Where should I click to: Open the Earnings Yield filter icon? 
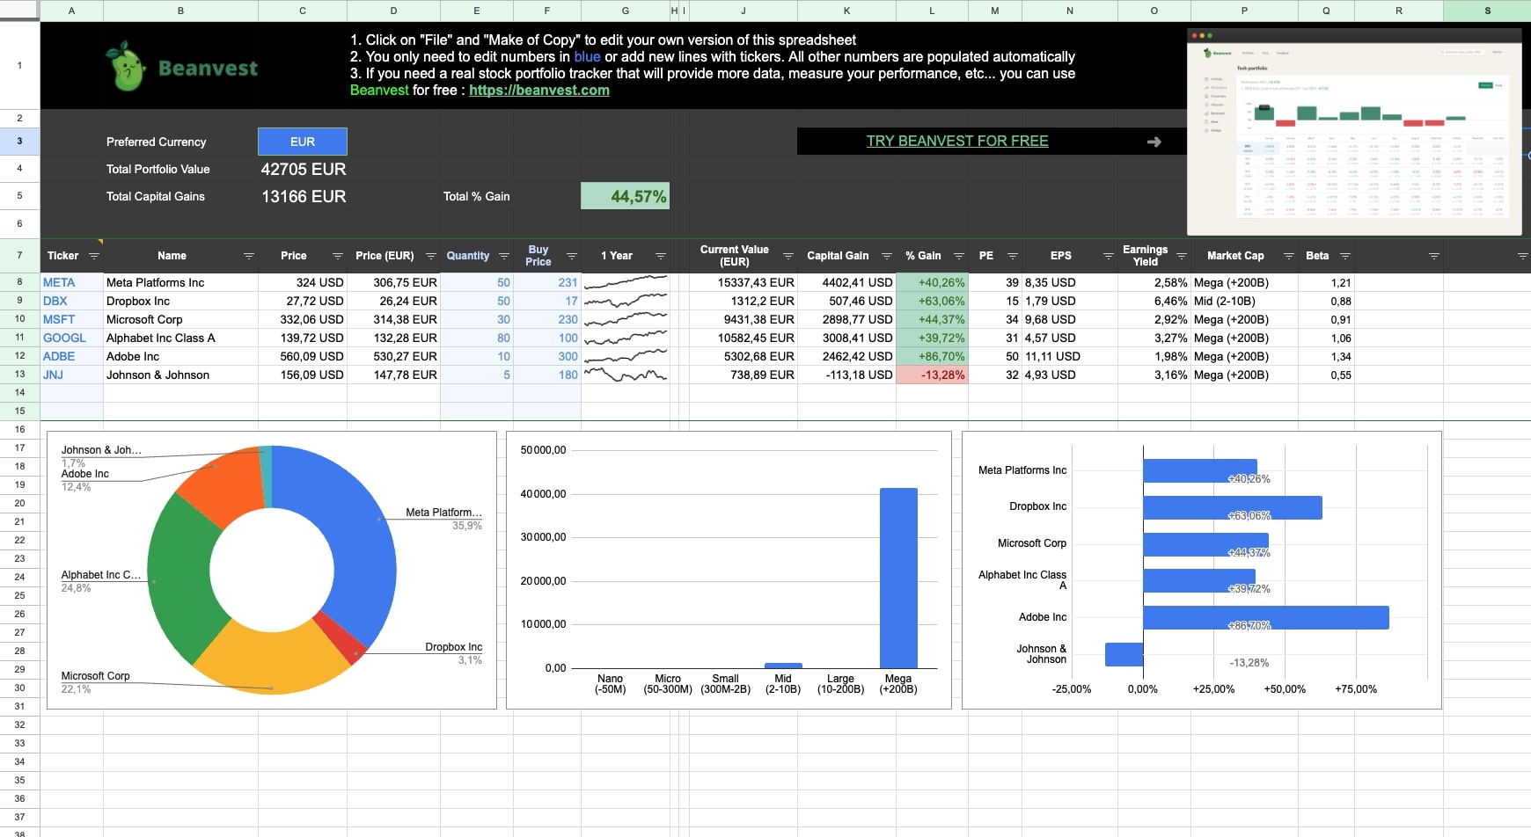pyautogui.click(x=1182, y=256)
